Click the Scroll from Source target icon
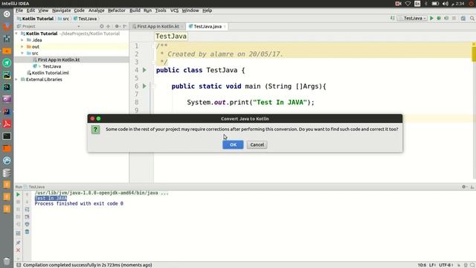Image resolution: width=476 pixels, height=268 pixels. (x=102, y=27)
